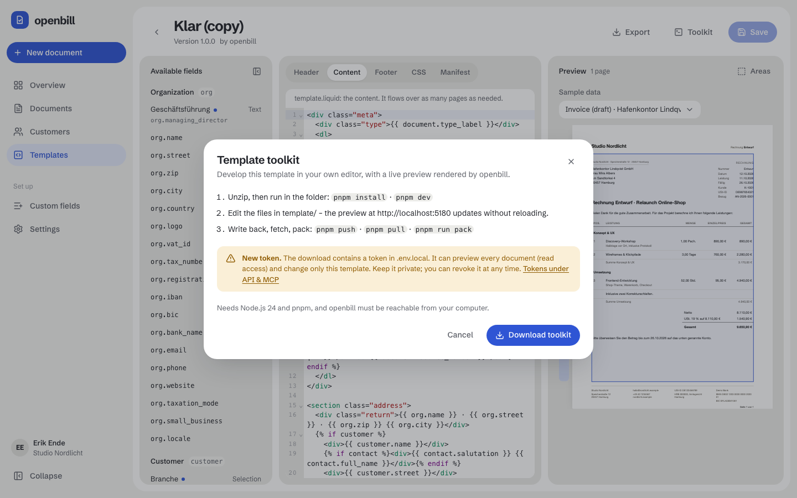
Task: Click the pnpm install command text
Action: click(359, 198)
